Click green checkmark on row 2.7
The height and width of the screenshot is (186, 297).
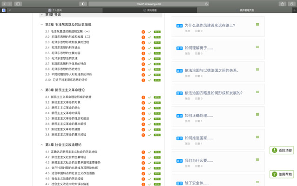149,64
